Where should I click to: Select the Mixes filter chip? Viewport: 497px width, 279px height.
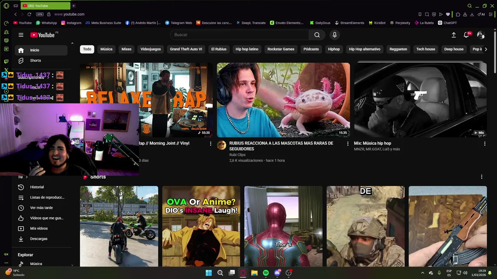(x=126, y=49)
